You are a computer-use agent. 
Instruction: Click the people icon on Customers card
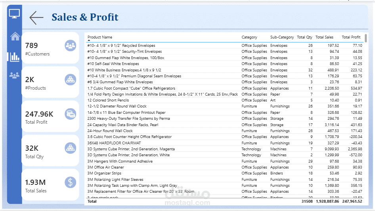point(70,46)
